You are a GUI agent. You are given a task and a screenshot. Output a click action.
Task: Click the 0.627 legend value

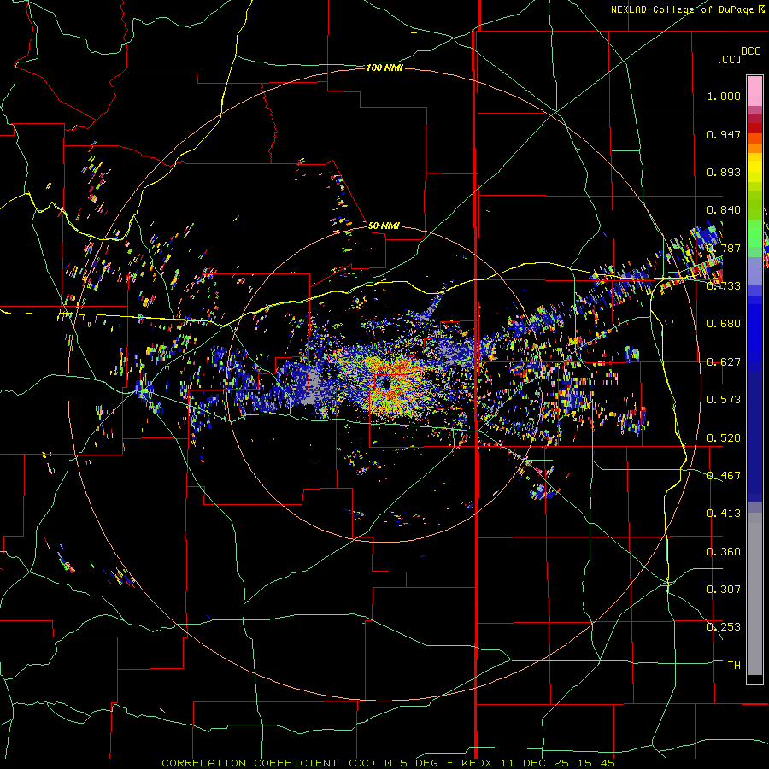[724, 362]
